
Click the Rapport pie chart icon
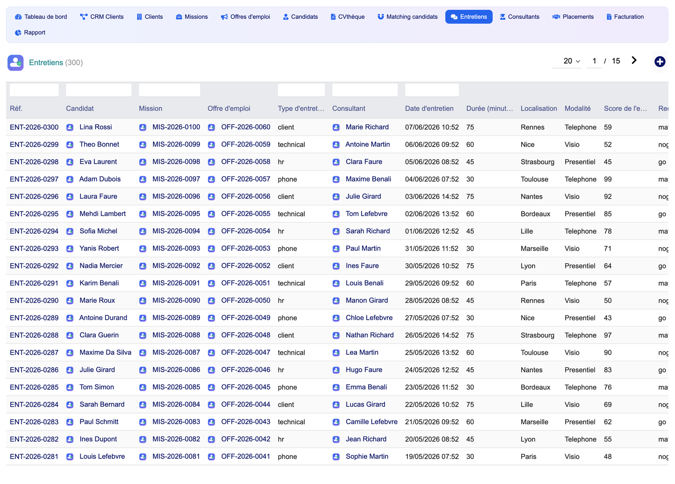(x=18, y=33)
